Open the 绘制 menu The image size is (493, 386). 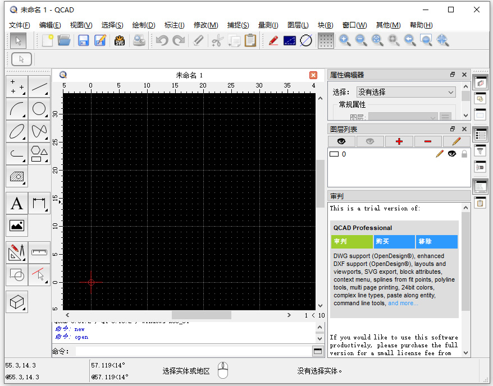(143, 25)
